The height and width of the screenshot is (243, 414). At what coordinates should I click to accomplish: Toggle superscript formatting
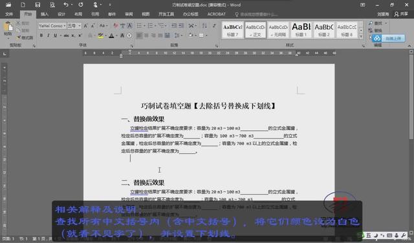pos(80,35)
